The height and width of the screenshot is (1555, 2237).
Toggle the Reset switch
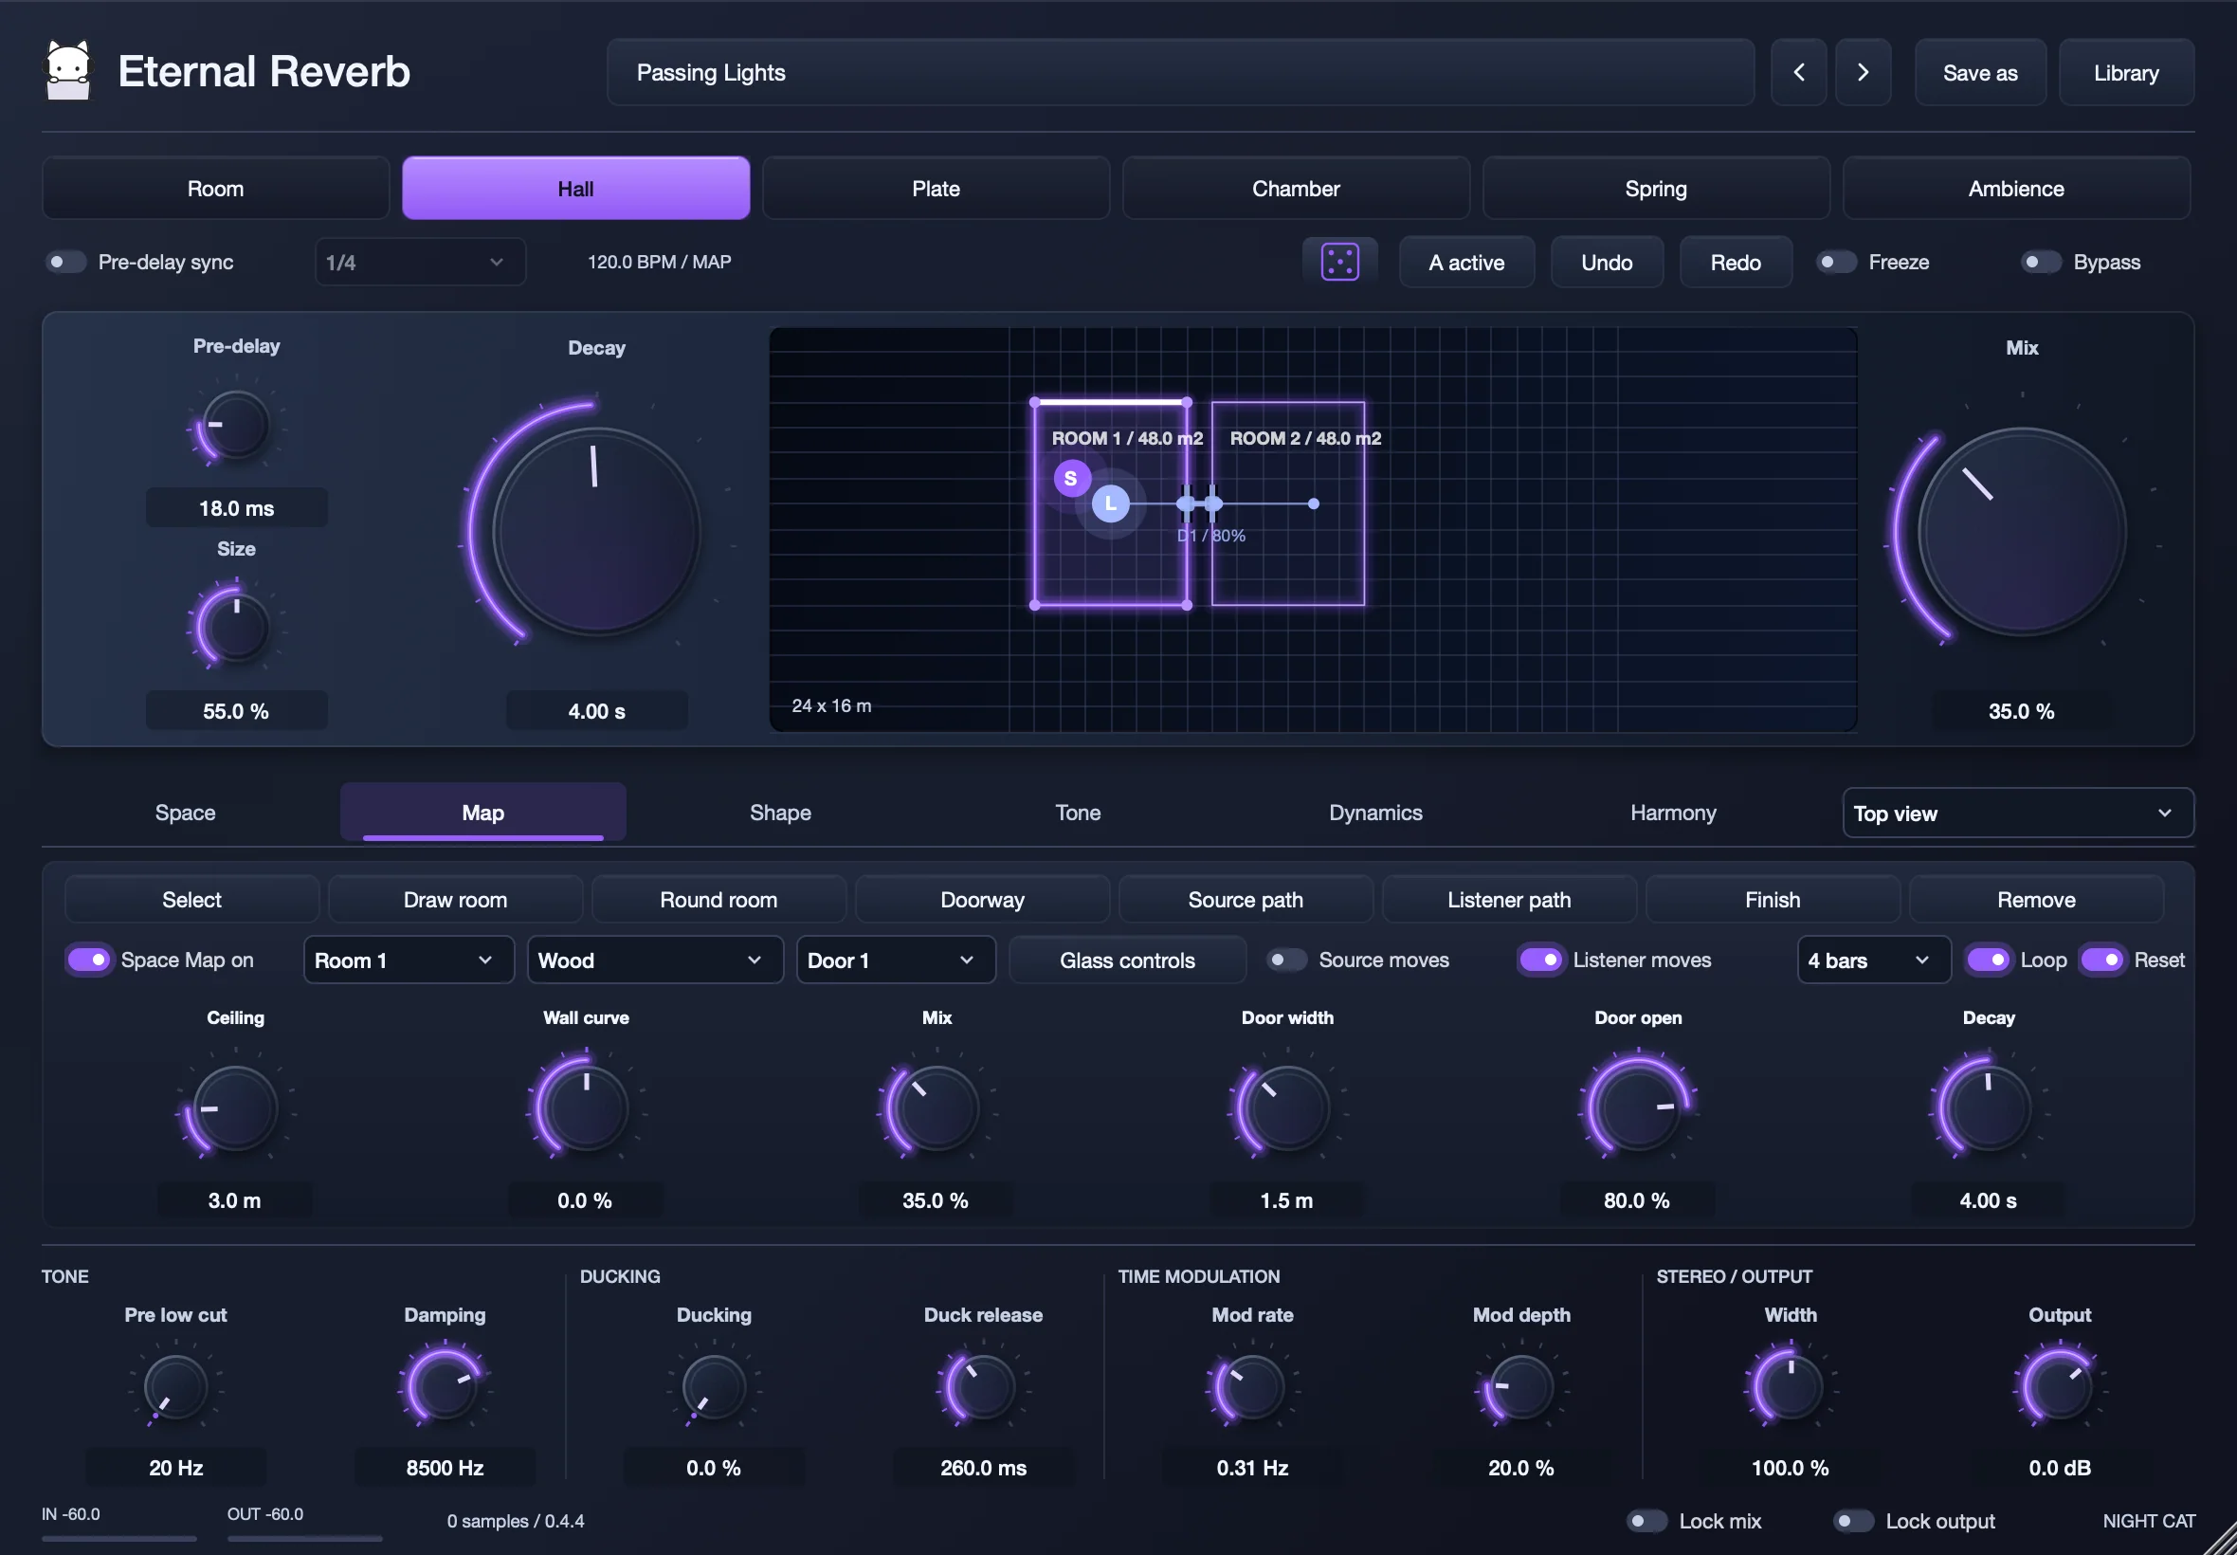point(2102,960)
